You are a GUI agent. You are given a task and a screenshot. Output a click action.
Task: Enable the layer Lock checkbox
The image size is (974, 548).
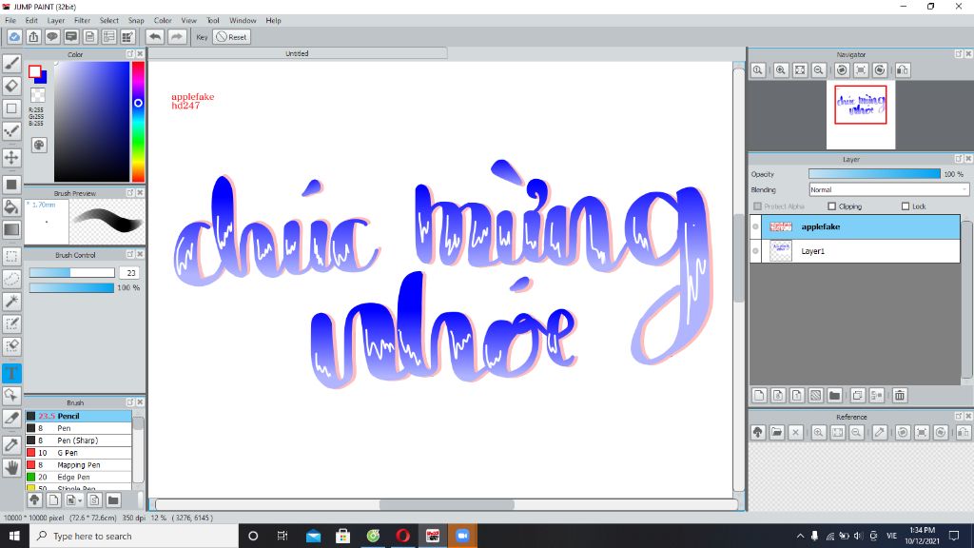(x=906, y=206)
